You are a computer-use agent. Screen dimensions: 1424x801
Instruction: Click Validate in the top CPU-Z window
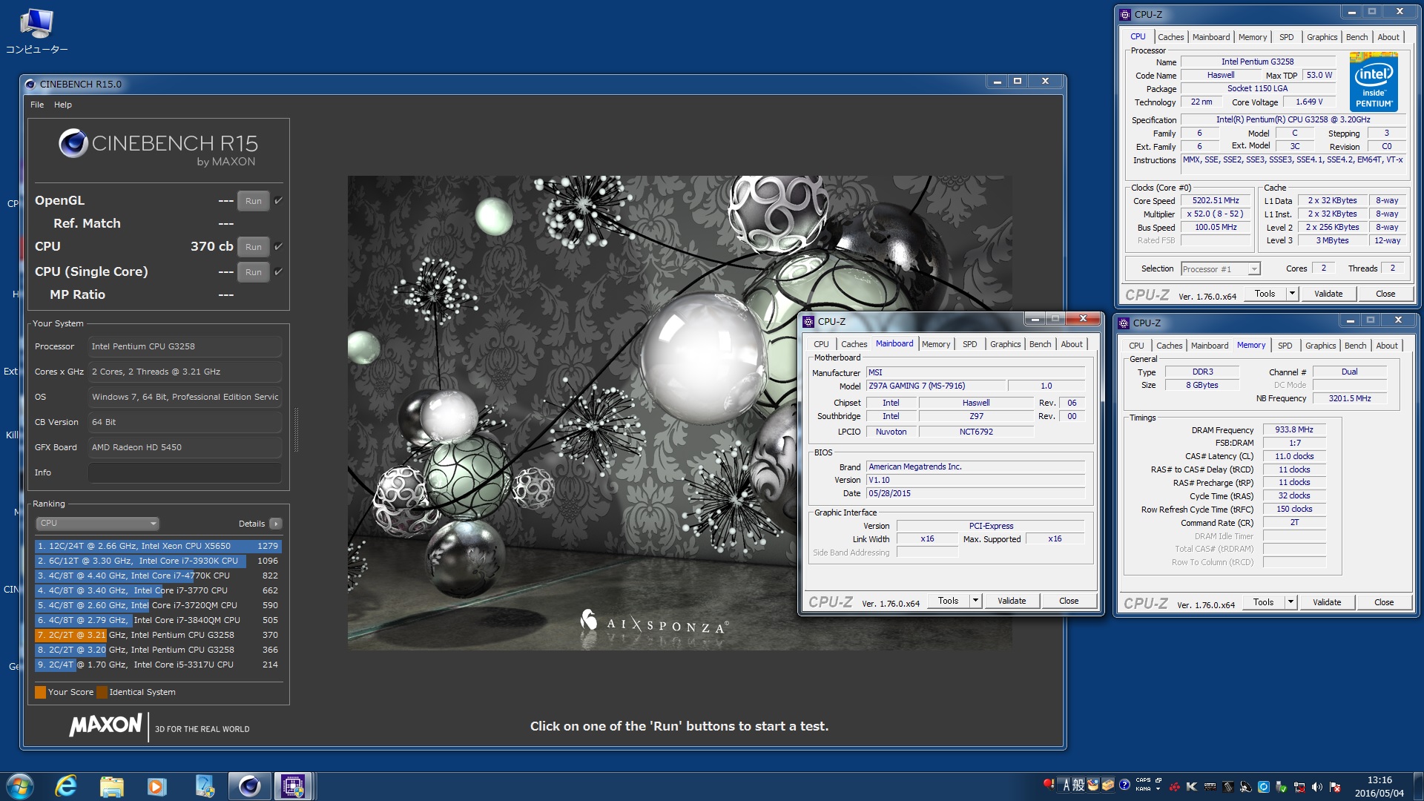coord(1328,294)
